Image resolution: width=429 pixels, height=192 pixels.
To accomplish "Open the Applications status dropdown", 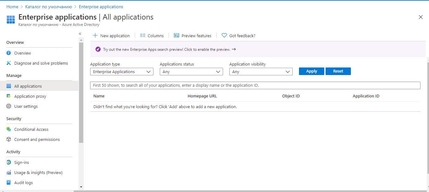I will click(191, 72).
